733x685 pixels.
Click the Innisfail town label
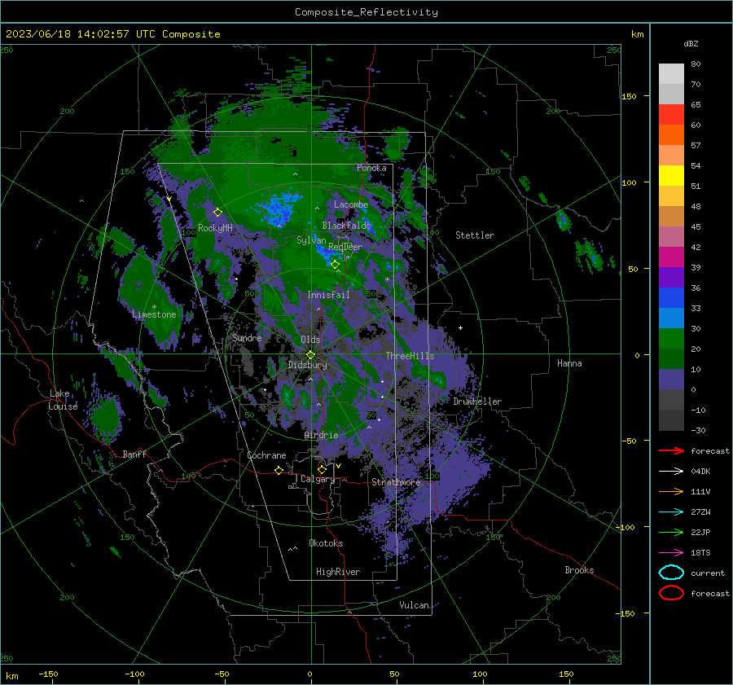pos(328,295)
